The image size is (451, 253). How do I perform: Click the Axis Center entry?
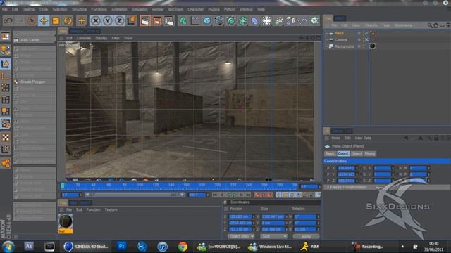30,40
